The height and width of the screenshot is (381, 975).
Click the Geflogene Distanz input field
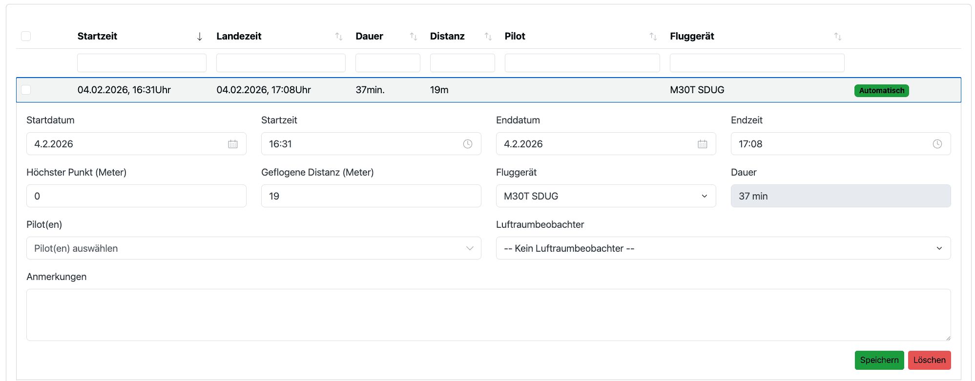click(x=371, y=196)
